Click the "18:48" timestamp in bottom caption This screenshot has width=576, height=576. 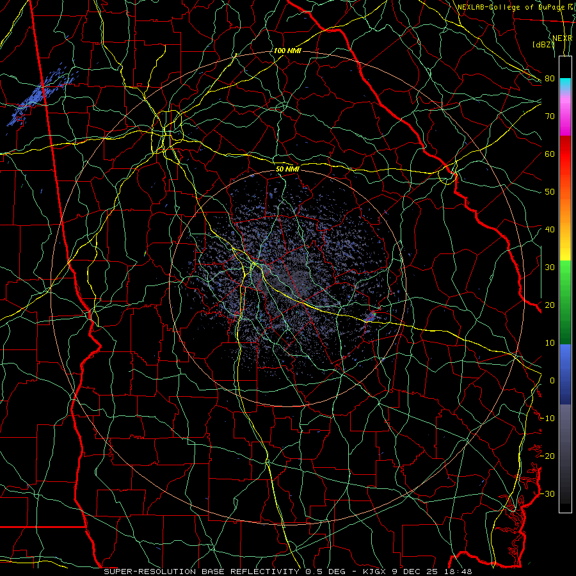click(458, 572)
